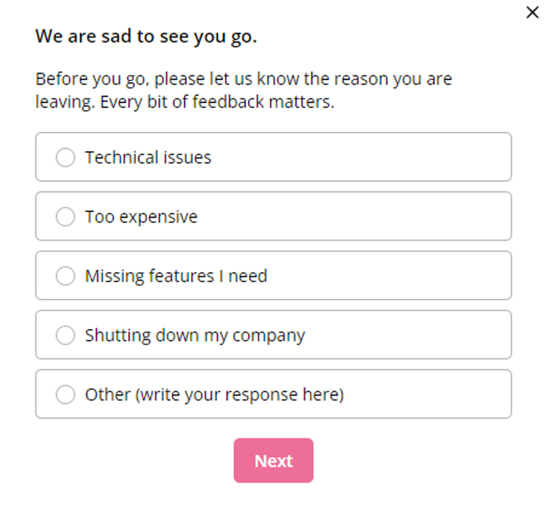Click Next to submit your feedback

pyautogui.click(x=273, y=461)
